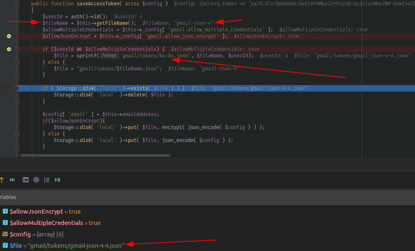Click the format inlay hint in sprintf

point(109,55)
